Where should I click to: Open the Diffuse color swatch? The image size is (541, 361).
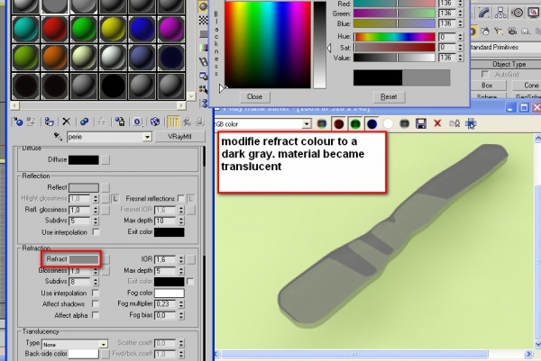point(84,159)
